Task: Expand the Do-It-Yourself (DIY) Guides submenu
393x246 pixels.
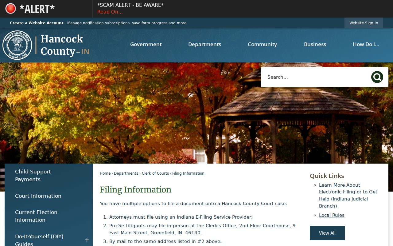Action: click(x=87, y=240)
